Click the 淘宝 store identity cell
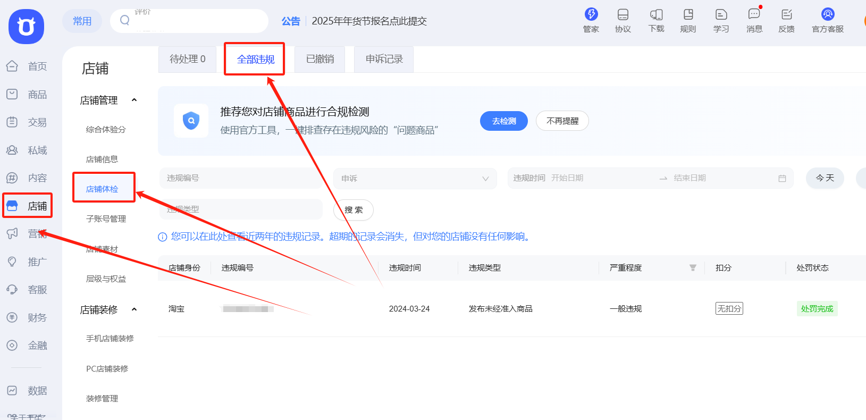Screen dimensions: 866x420 pos(176,309)
